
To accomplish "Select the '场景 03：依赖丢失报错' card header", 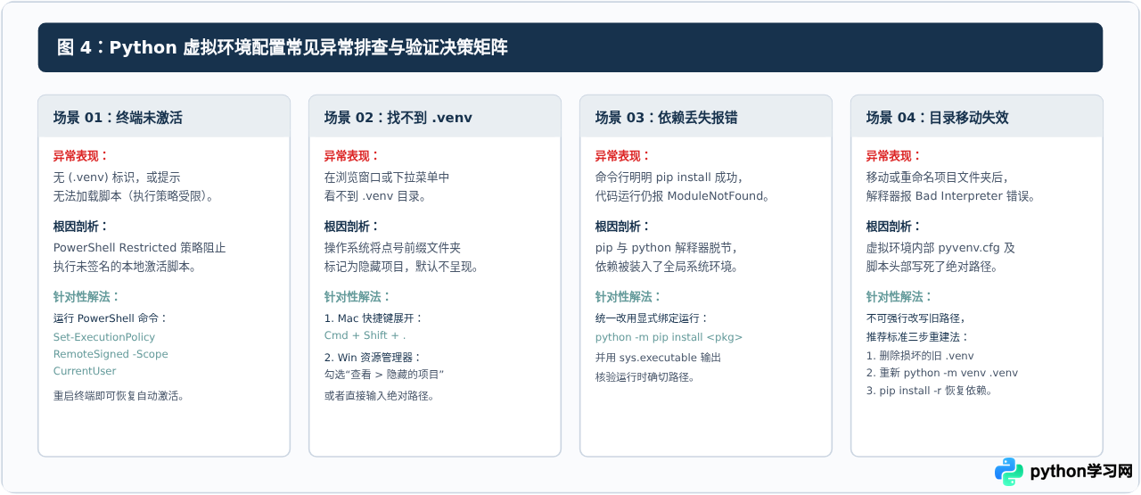I will [706, 117].
